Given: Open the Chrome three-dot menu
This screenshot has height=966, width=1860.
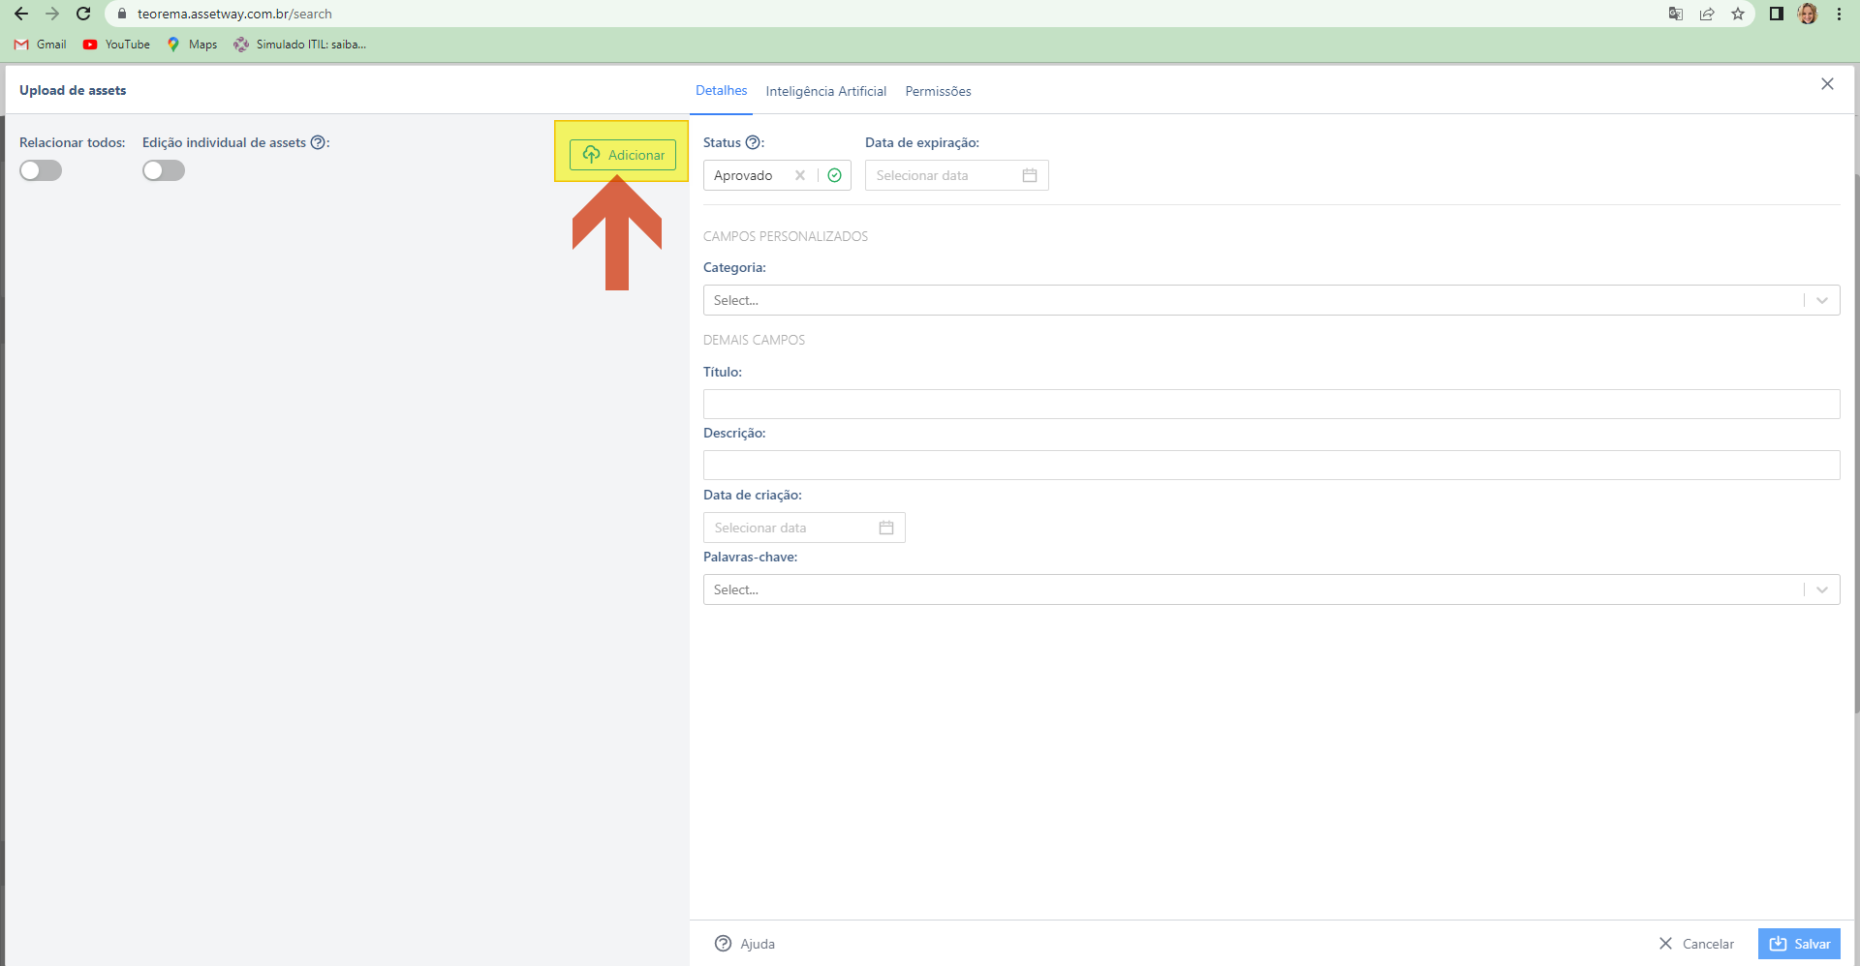Looking at the screenshot, I should click(1839, 14).
